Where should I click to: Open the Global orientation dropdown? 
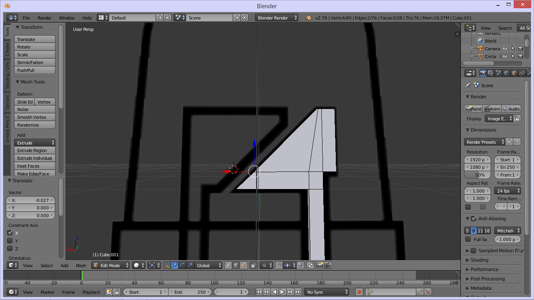208,265
